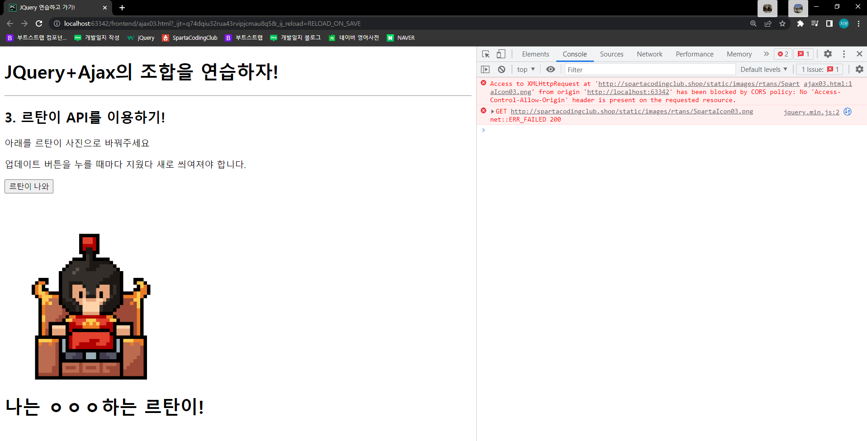The height and width of the screenshot is (441, 867).
Task: Open the SpartaCodingClub bookmark
Action: coord(190,38)
